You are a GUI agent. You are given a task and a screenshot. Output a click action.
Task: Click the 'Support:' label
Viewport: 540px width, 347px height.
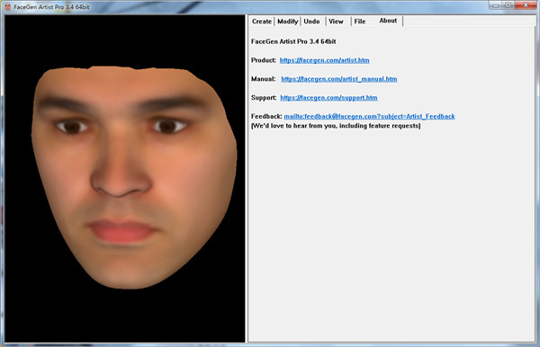coord(264,98)
